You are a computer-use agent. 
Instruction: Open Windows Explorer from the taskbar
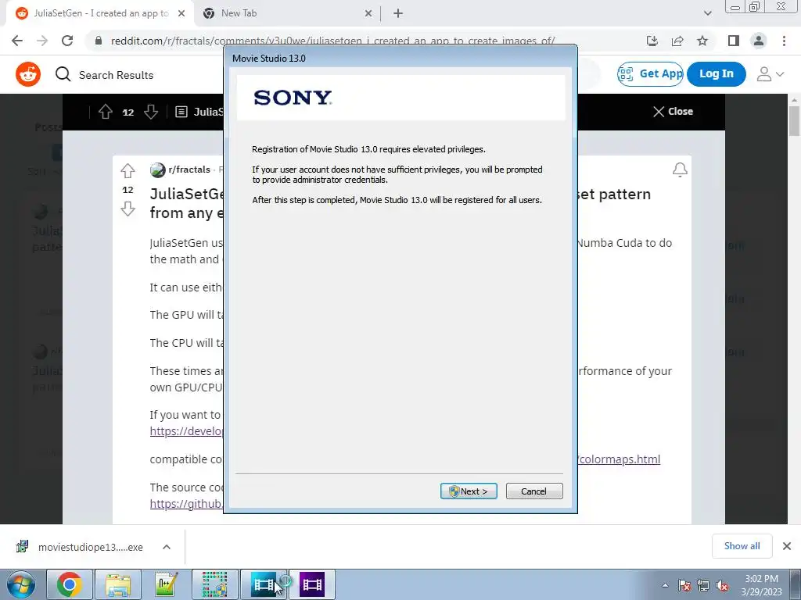[118, 584]
